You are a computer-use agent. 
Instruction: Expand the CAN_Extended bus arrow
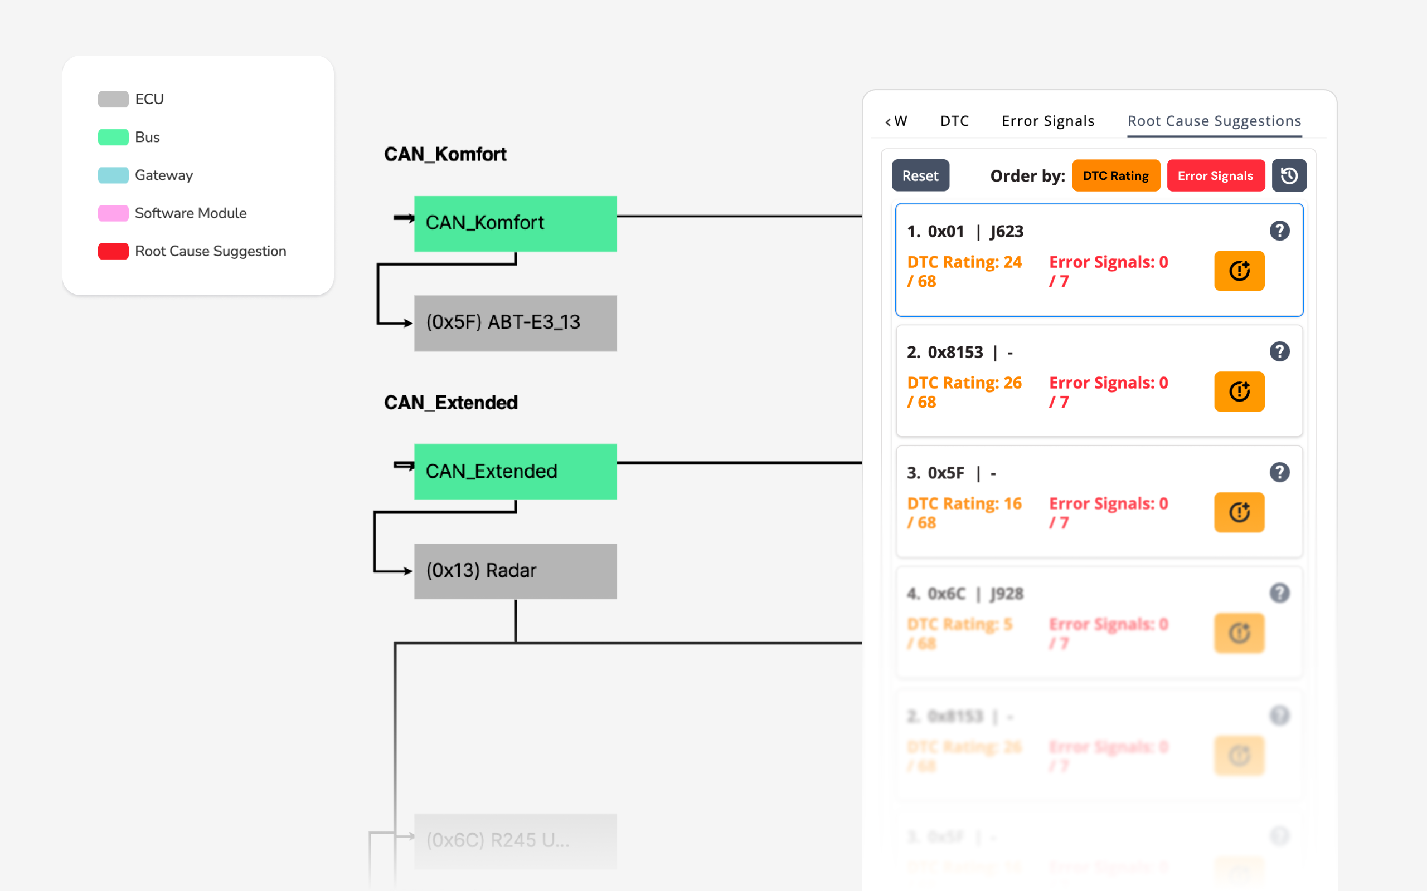404,466
